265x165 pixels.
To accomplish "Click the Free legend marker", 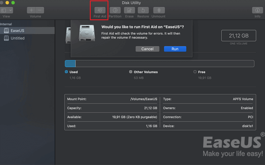I will point(195,72).
